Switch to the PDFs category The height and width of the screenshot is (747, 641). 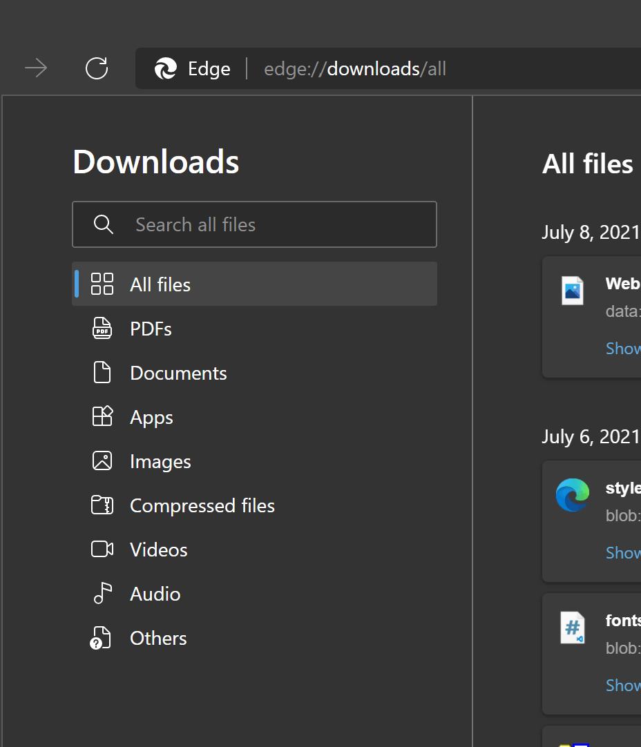point(151,329)
